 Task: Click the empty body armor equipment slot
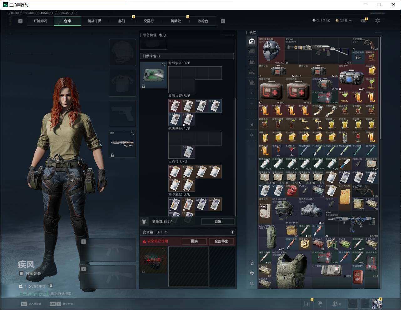123,83
